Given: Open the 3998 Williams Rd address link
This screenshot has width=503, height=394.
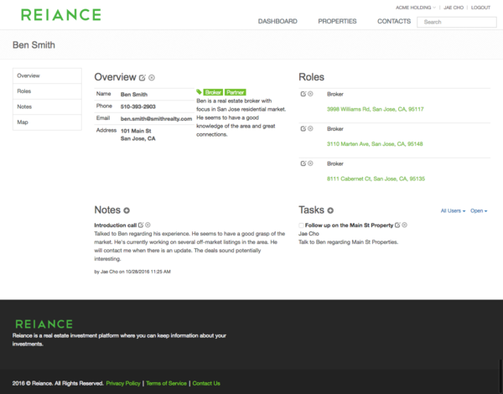Looking at the screenshot, I should tap(375, 109).
